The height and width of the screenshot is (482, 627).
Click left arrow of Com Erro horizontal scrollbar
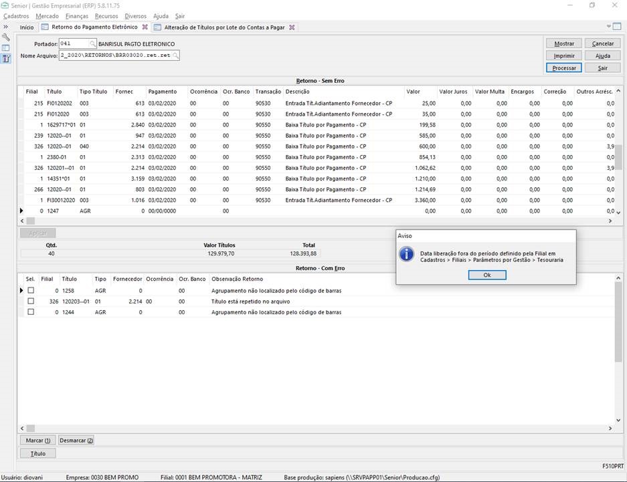(x=22, y=428)
